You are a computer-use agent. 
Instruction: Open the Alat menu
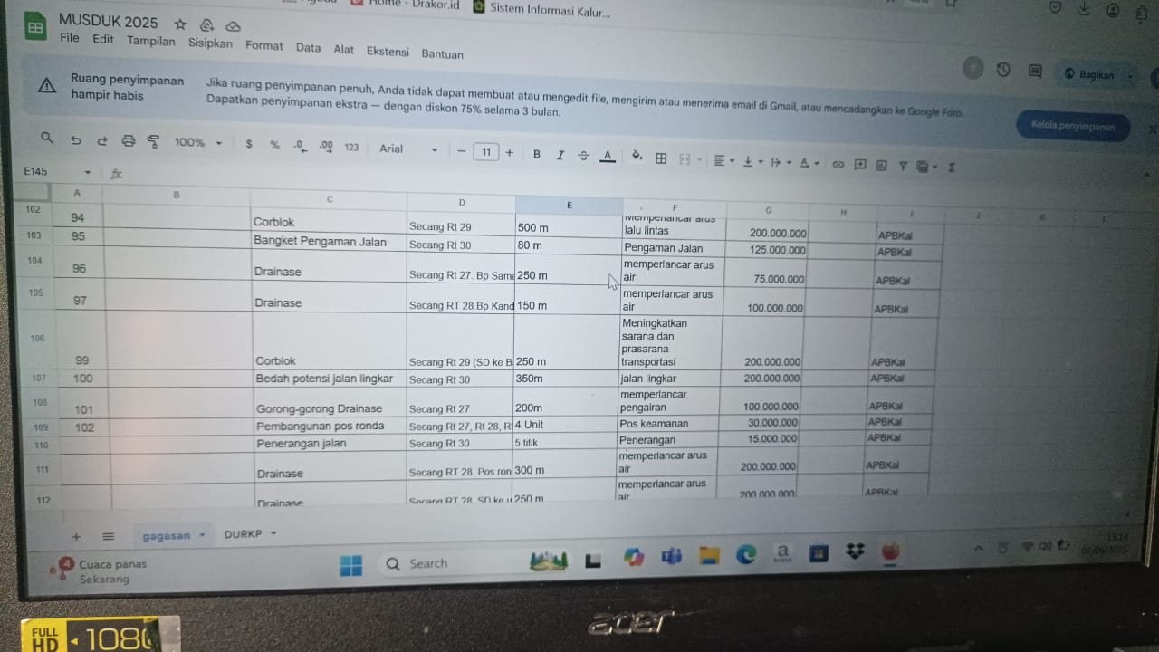click(x=344, y=49)
